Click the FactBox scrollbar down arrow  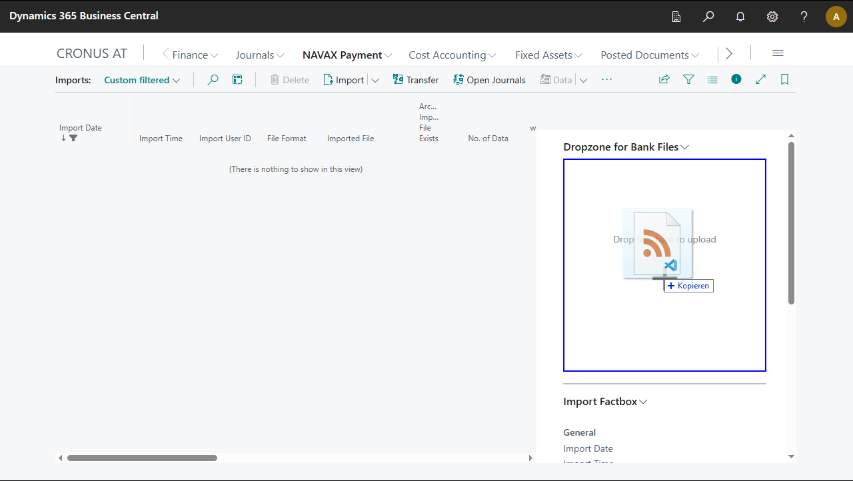[x=791, y=456]
